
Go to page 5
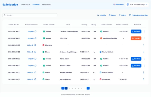(x=79, y=88)
